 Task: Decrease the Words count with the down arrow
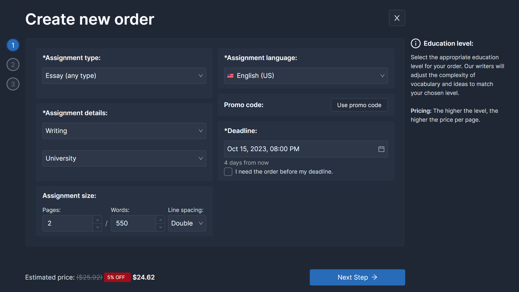pos(160,227)
